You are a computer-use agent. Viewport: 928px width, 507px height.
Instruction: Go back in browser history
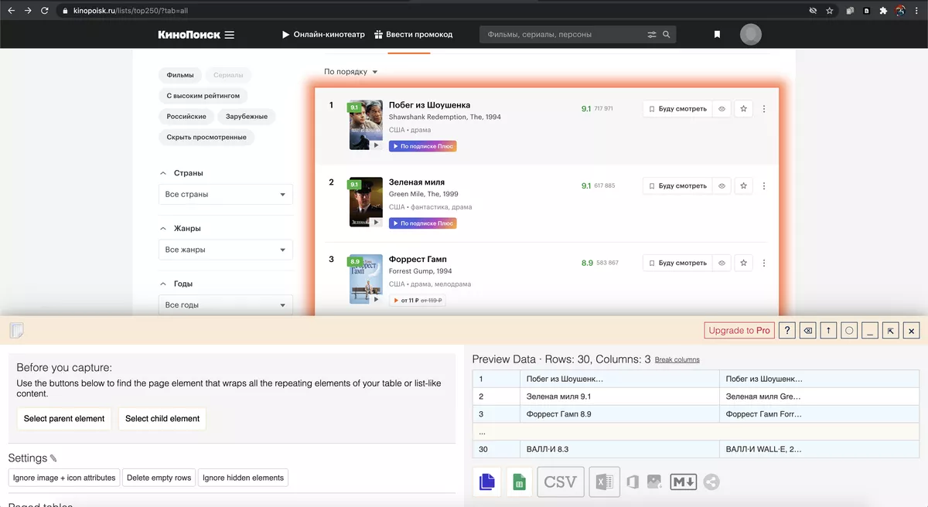[11, 11]
